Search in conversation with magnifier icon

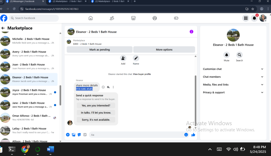[x=239, y=55]
